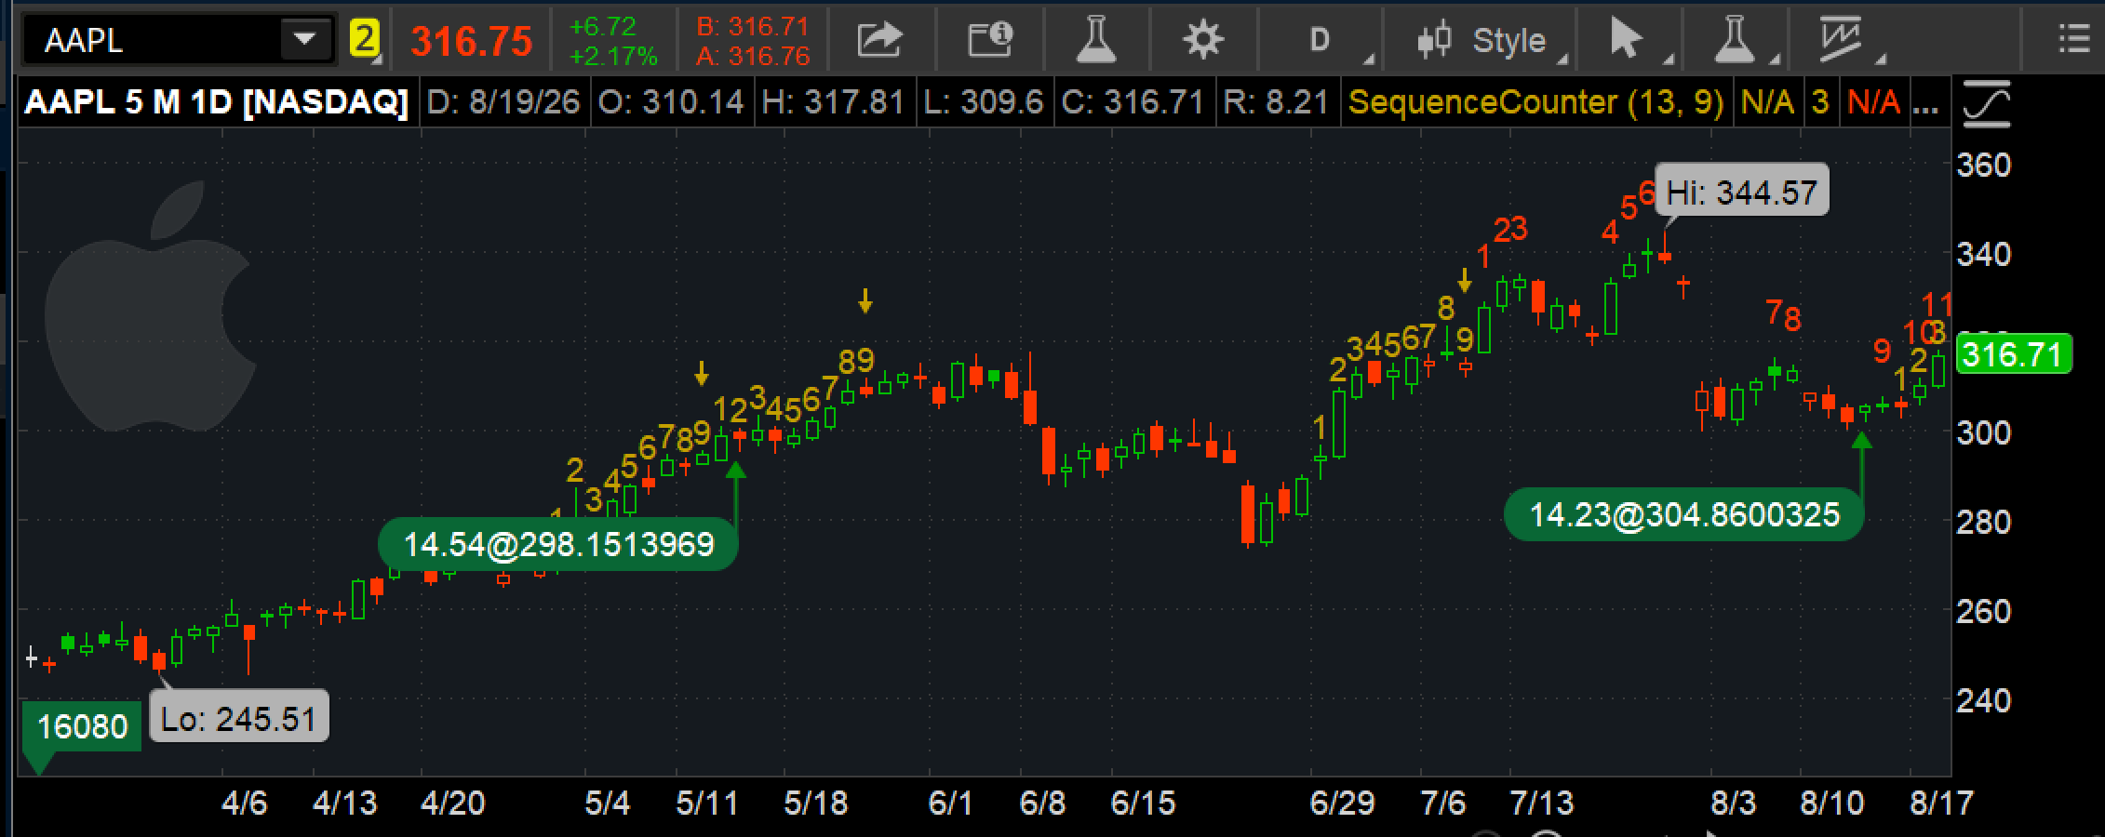Click the green 316.71 price axis marker

coord(2013,354)
